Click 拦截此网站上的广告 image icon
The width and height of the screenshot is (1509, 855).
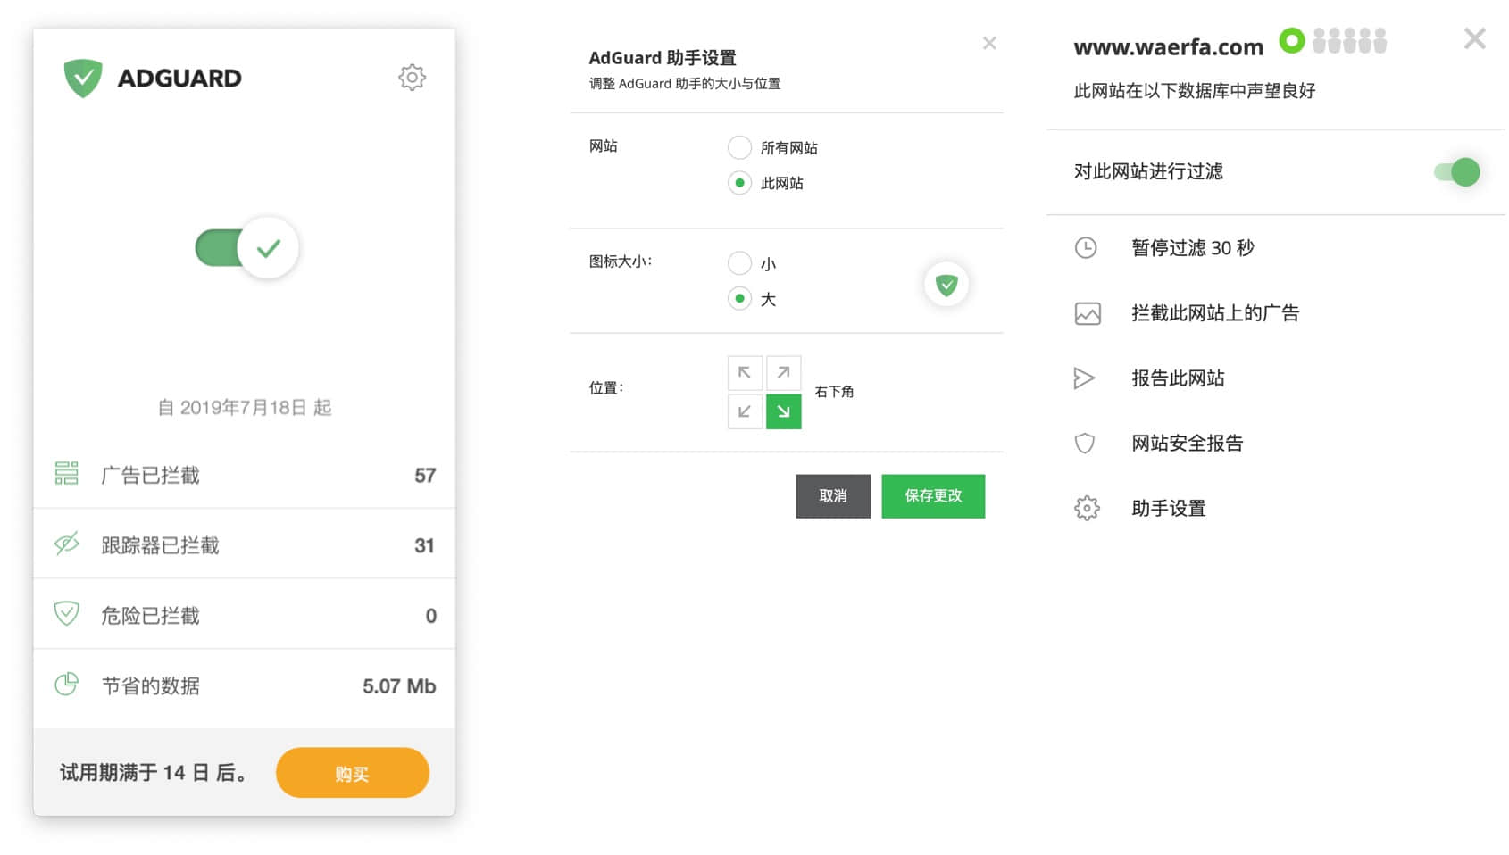point(1088,313)
